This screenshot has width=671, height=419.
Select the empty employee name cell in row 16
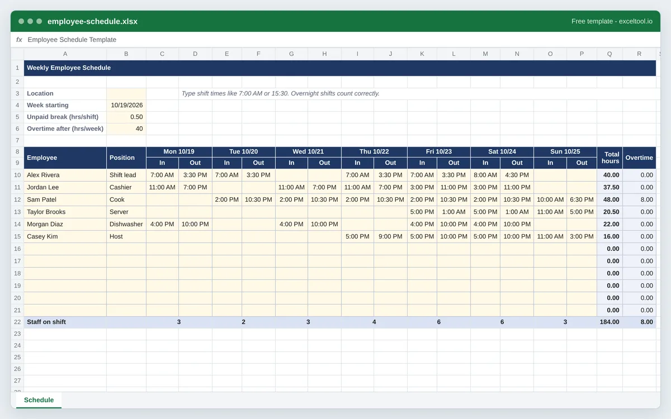[x=65, y=249]
